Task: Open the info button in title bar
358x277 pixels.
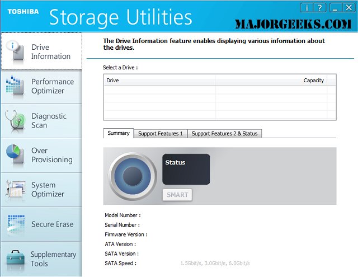Action: click(307, 8)
